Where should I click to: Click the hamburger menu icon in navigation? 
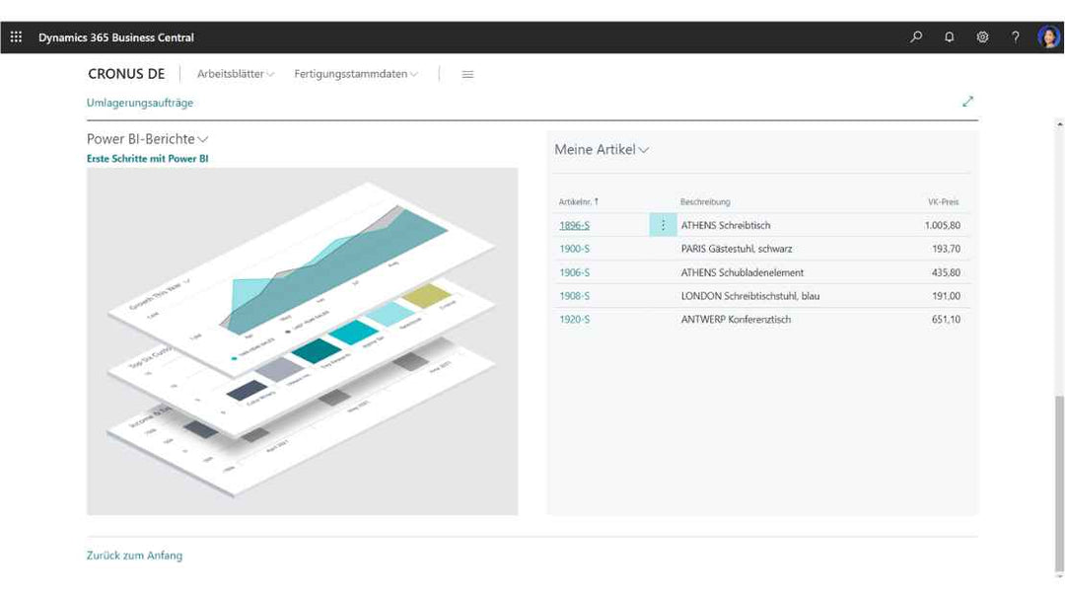pyautogui.click(x=467, y=74)
